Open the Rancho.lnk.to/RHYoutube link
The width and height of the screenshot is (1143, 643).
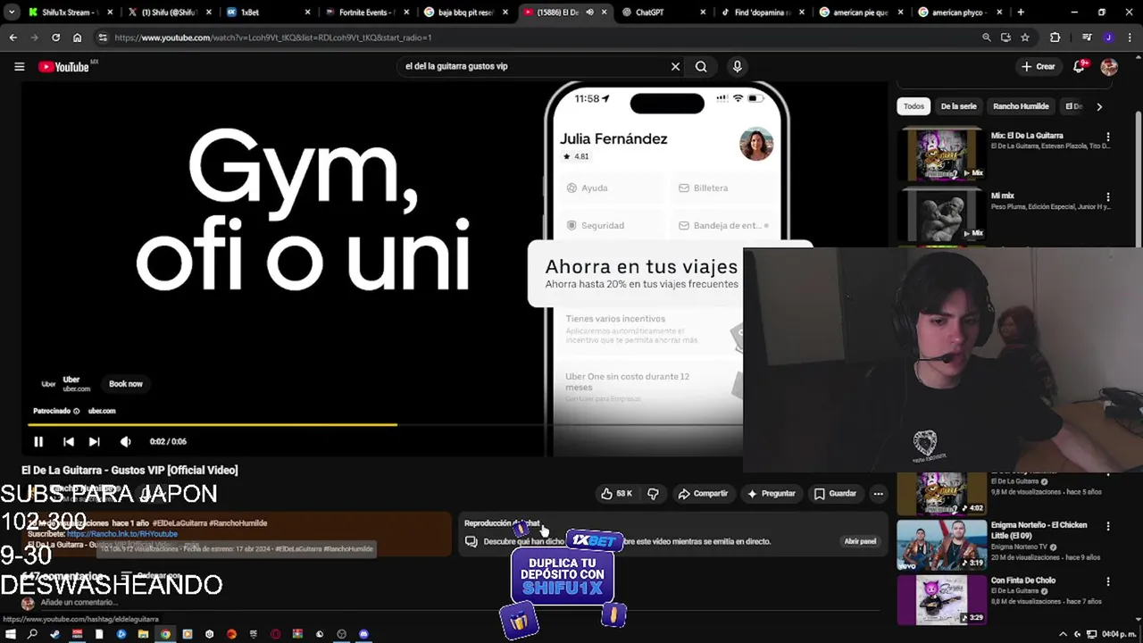pos(122,534)
